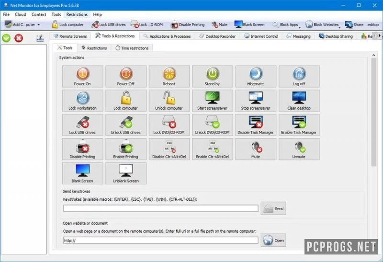The width and height of the screenshot is (383, 262).
Task: Open the Desktop Recorder tab
Action: tap(217, 36)
